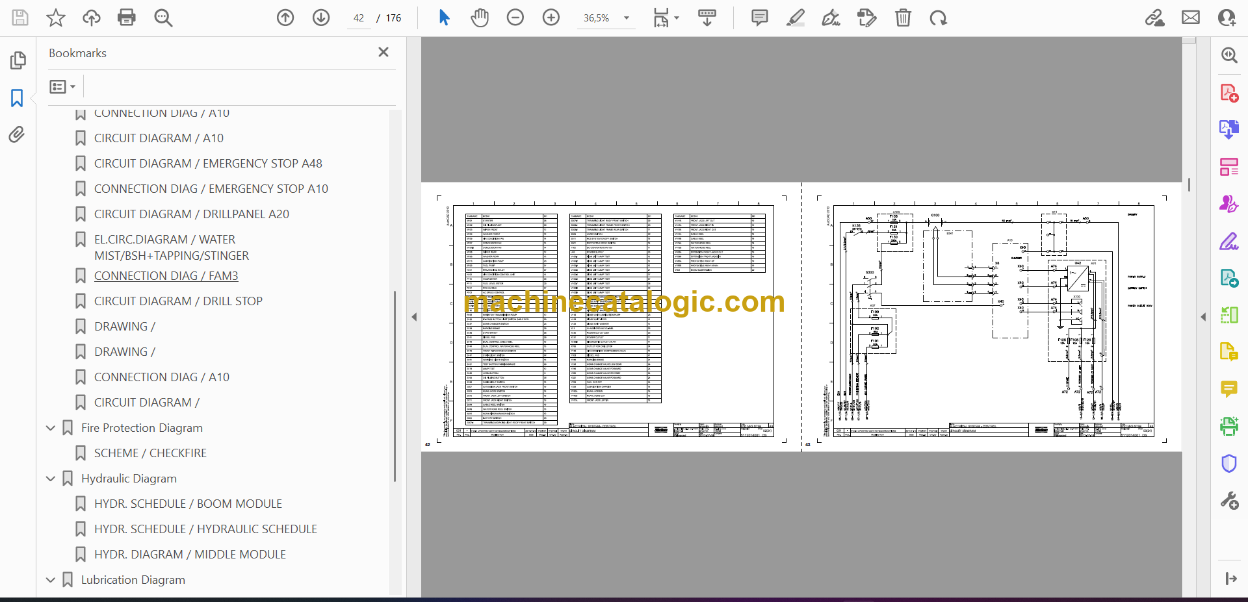Select the Fire Protection Diagram bookmark

point(142,427)
